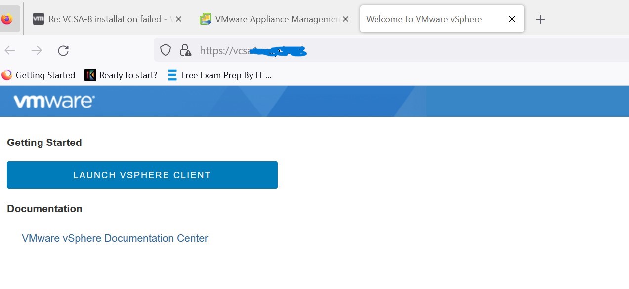Launch the vSphere Client
The image size is (629, 289).
click(142, 175)
